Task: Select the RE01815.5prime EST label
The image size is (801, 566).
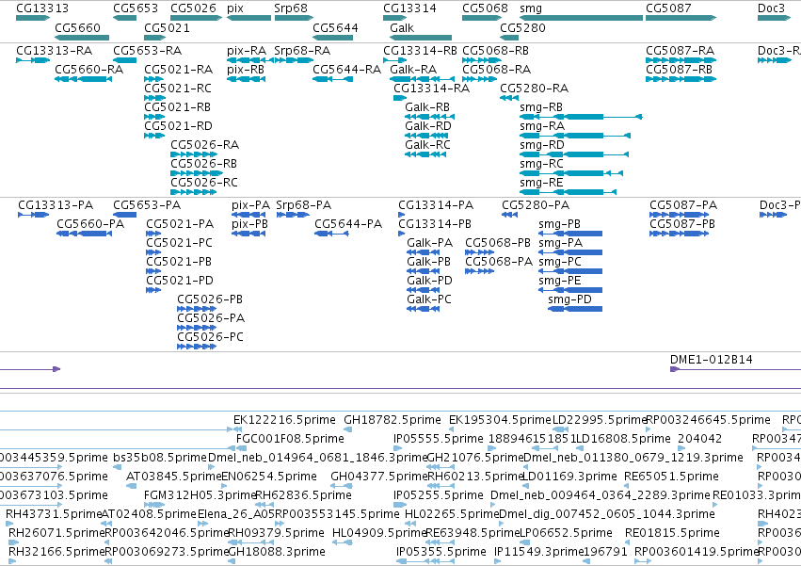Action: [x=672, y=533]
